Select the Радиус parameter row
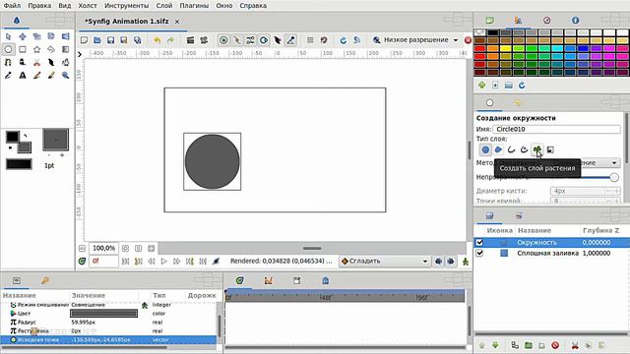 click(108, 323)
